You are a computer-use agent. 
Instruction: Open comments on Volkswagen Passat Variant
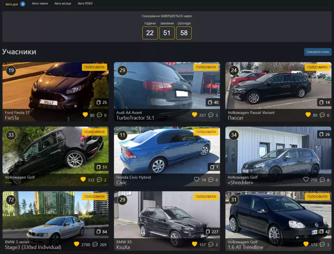click(322, 115)
